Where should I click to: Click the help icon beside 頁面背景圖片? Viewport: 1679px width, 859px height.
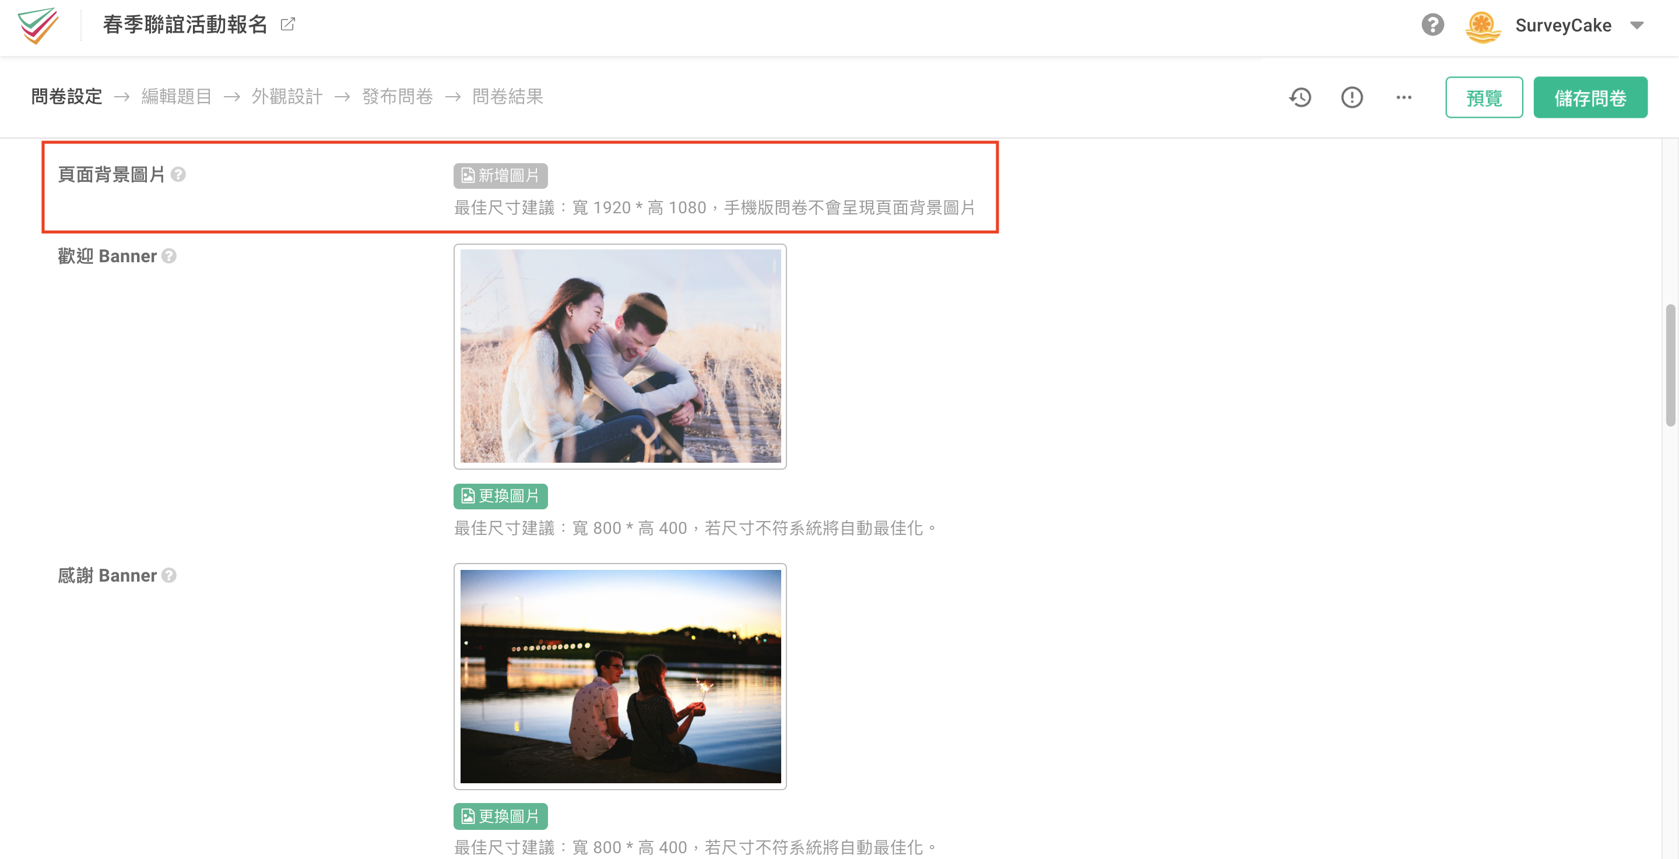pyautogui.click(x=178, y=175)
